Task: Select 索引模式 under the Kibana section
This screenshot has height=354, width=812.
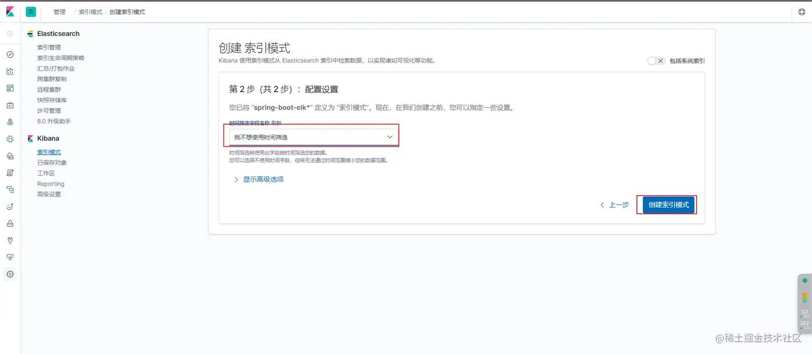Action: (x=49, y=152)
